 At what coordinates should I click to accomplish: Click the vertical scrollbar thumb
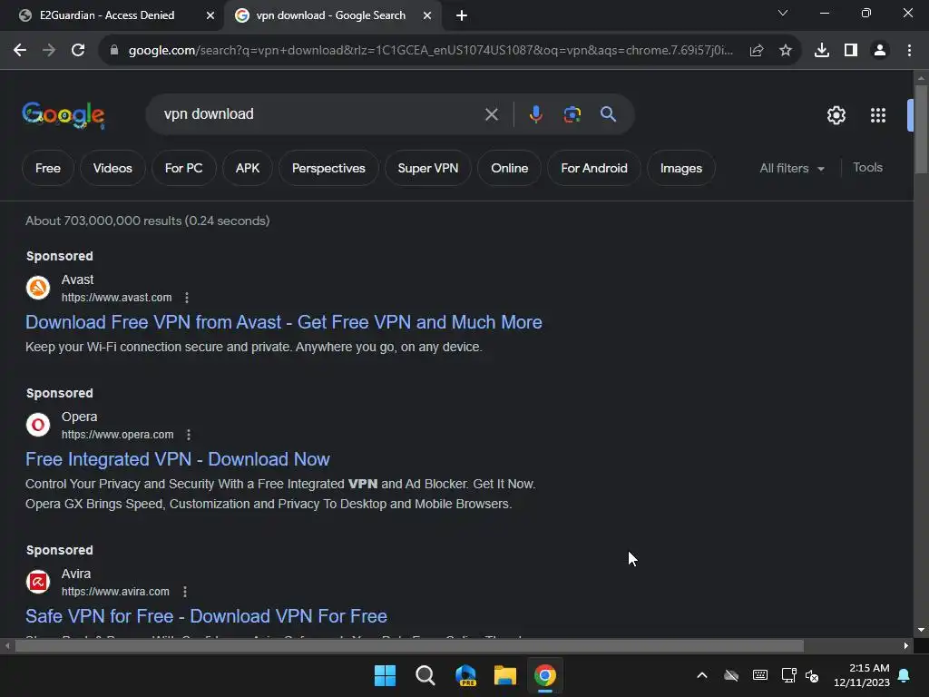coord(921,129)
